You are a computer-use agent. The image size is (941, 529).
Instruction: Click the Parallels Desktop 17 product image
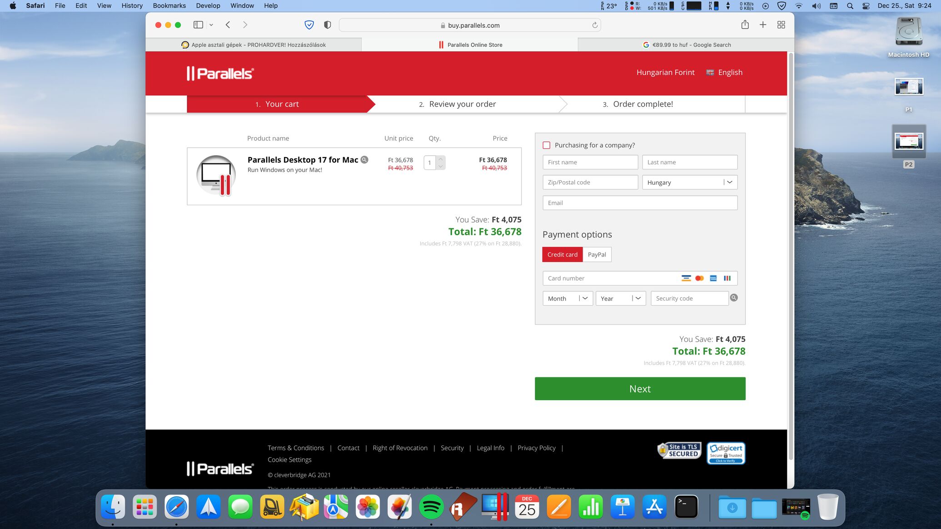[x=216, y=176]
